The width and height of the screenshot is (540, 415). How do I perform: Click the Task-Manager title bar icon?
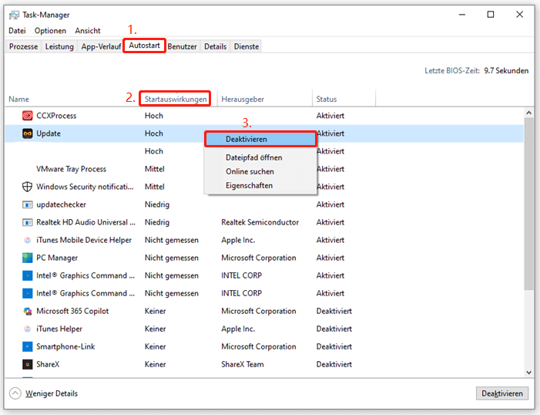14,15
